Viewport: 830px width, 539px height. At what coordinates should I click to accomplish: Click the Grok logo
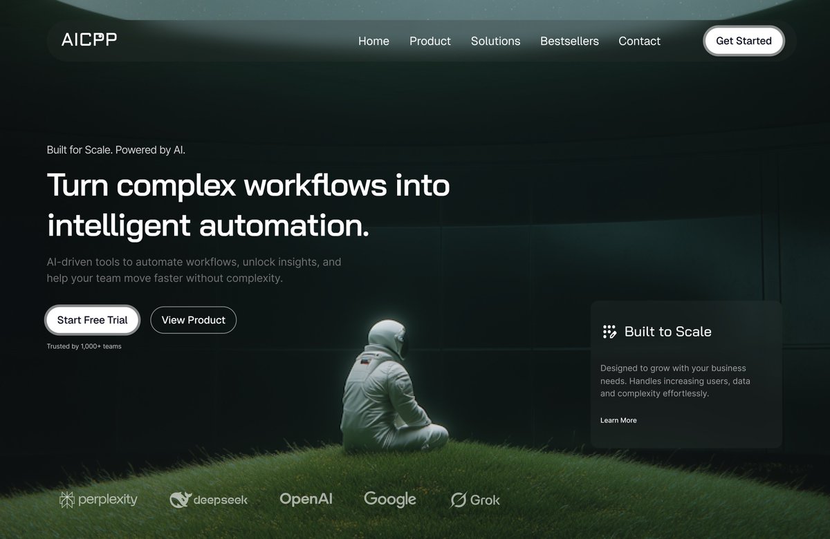point(475,500)
